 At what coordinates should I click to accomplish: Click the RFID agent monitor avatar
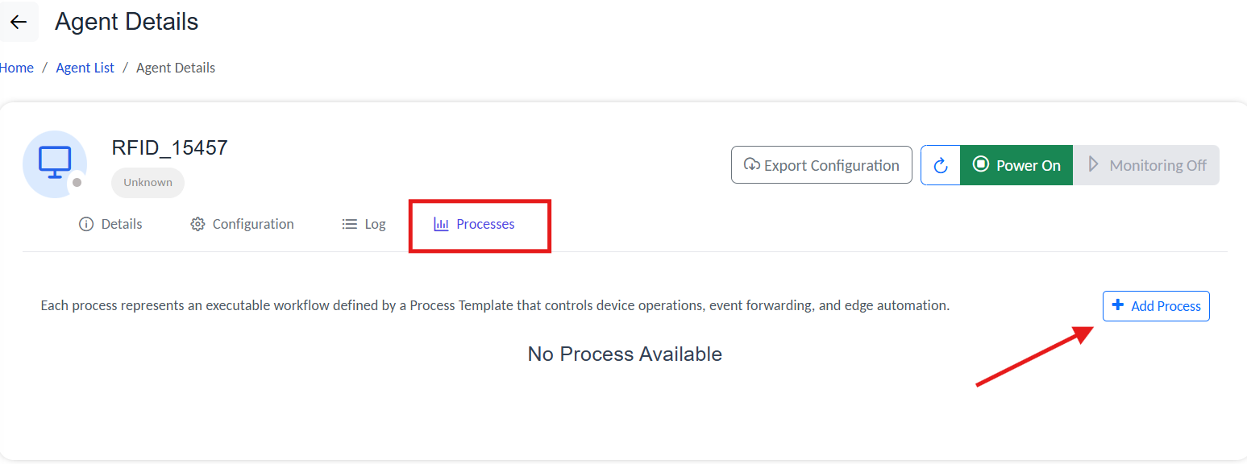55,164
